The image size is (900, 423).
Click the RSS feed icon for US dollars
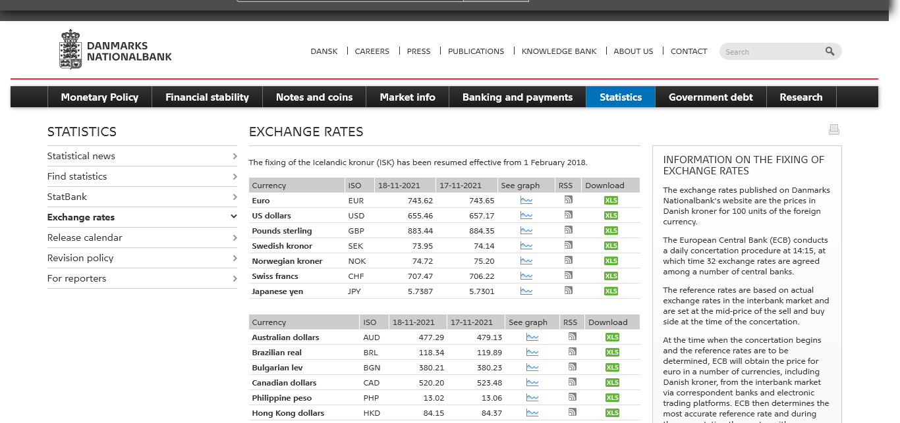568,215
